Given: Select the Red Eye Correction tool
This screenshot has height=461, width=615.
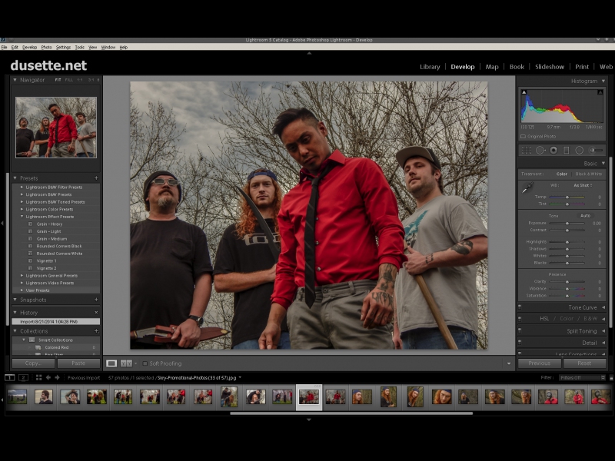Looking at the screenshot, I should pyautogui.click(x=553, y=151).
